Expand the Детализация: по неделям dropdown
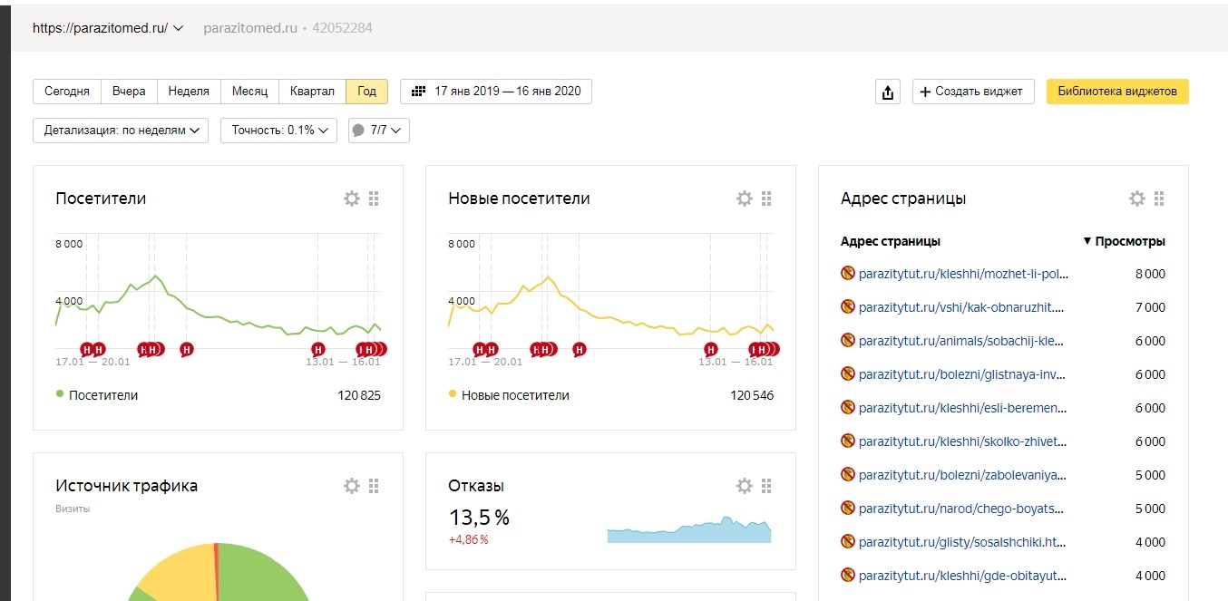Screen dimensions: 1228x601 pos(121,131)
